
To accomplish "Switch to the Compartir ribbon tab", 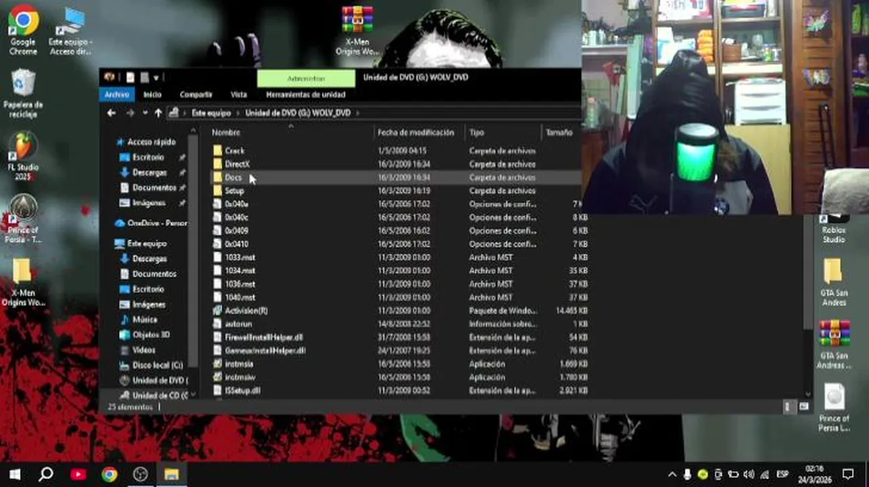I will (x=196, y=95).
